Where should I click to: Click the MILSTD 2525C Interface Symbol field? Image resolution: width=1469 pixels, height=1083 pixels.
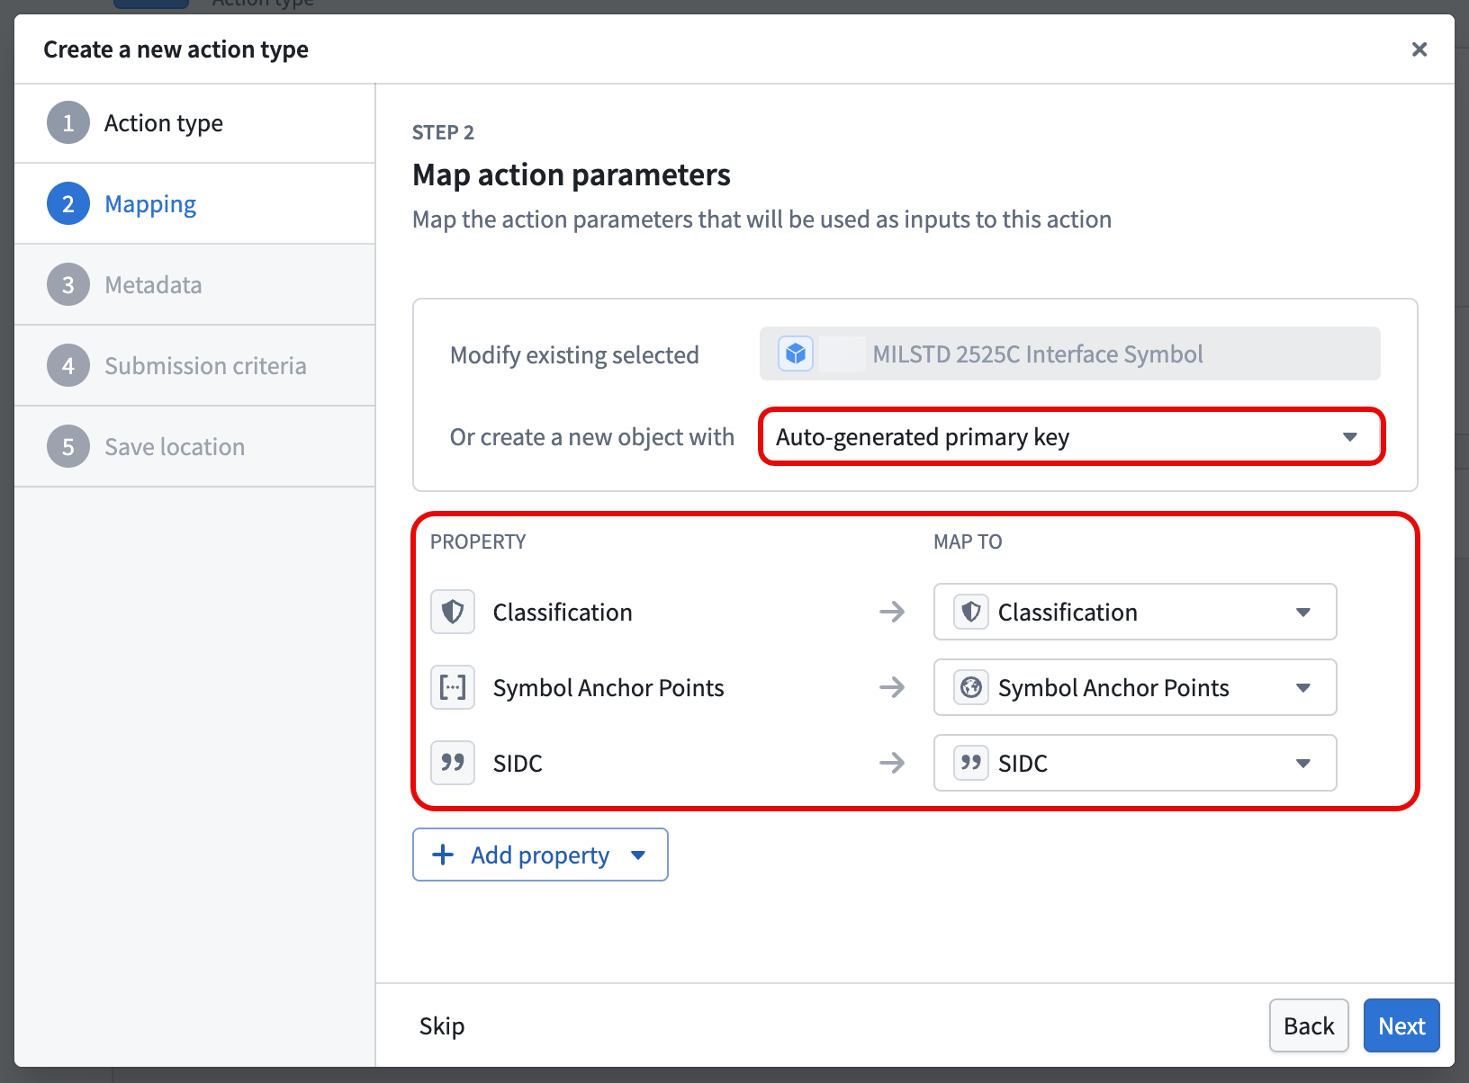[x=1070, y=354]
